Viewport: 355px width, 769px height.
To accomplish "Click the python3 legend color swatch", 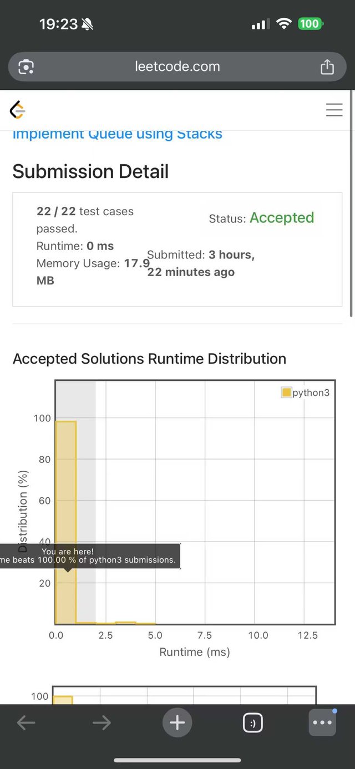I will point(286,393).
